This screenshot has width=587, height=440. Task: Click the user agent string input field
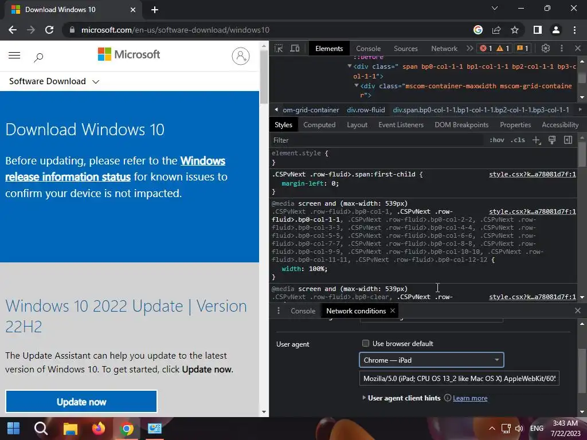(x=459, y=378)
